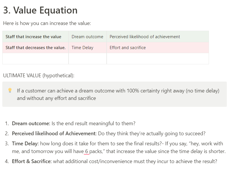The width and height of the screenshot is (232, 174).
Task: Click the 'Perceived likelihood of Achievement:' list item
Action: 54,134
